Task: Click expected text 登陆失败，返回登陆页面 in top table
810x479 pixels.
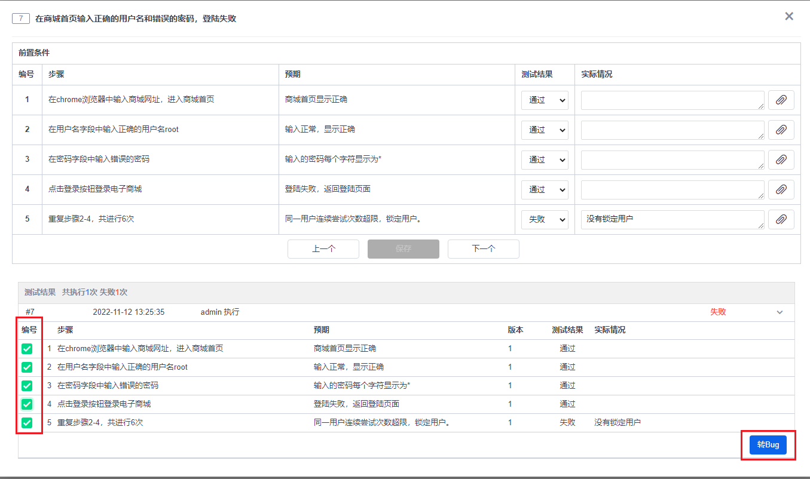Action: 328,189
